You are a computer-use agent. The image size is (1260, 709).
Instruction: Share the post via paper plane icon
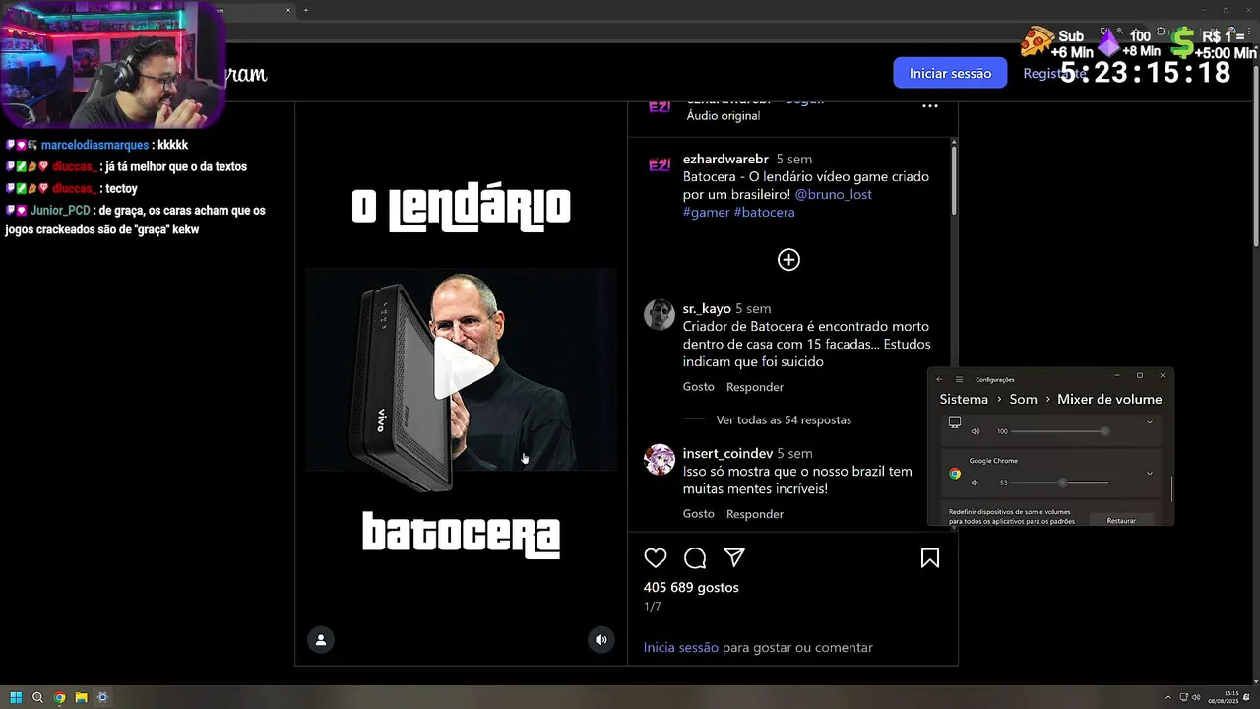[734, 558]
